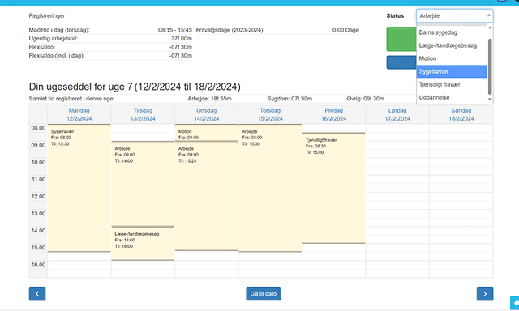Click the dropdown list up scroll arrow

click(x=490, y=28)
